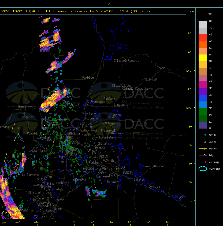Click the 'S_Francisco' map label
223x226 pixels.
[96, 102]
